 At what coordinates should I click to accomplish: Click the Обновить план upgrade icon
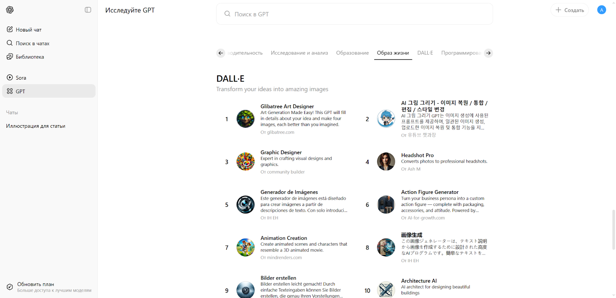(x=10, y=287)
